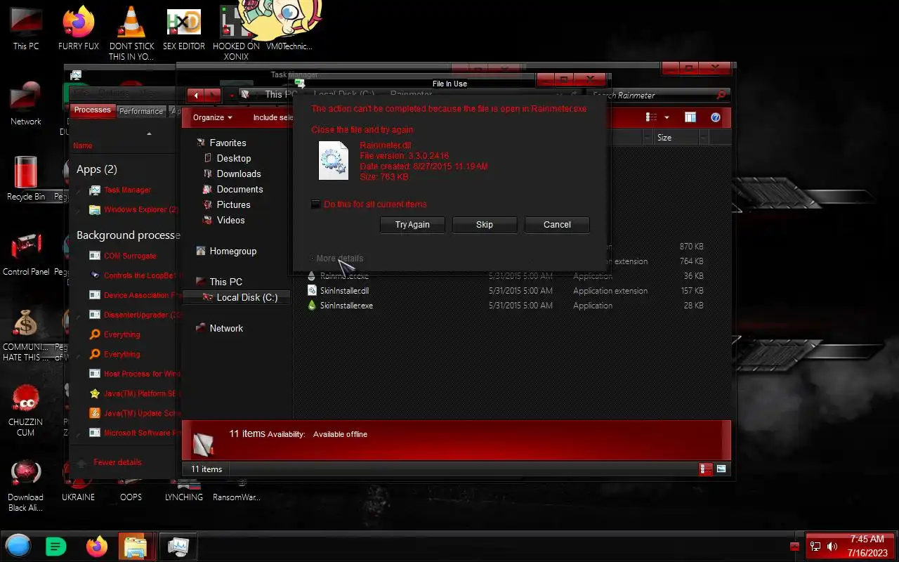Open green chat app on taskbar

[x=55, y=546]
